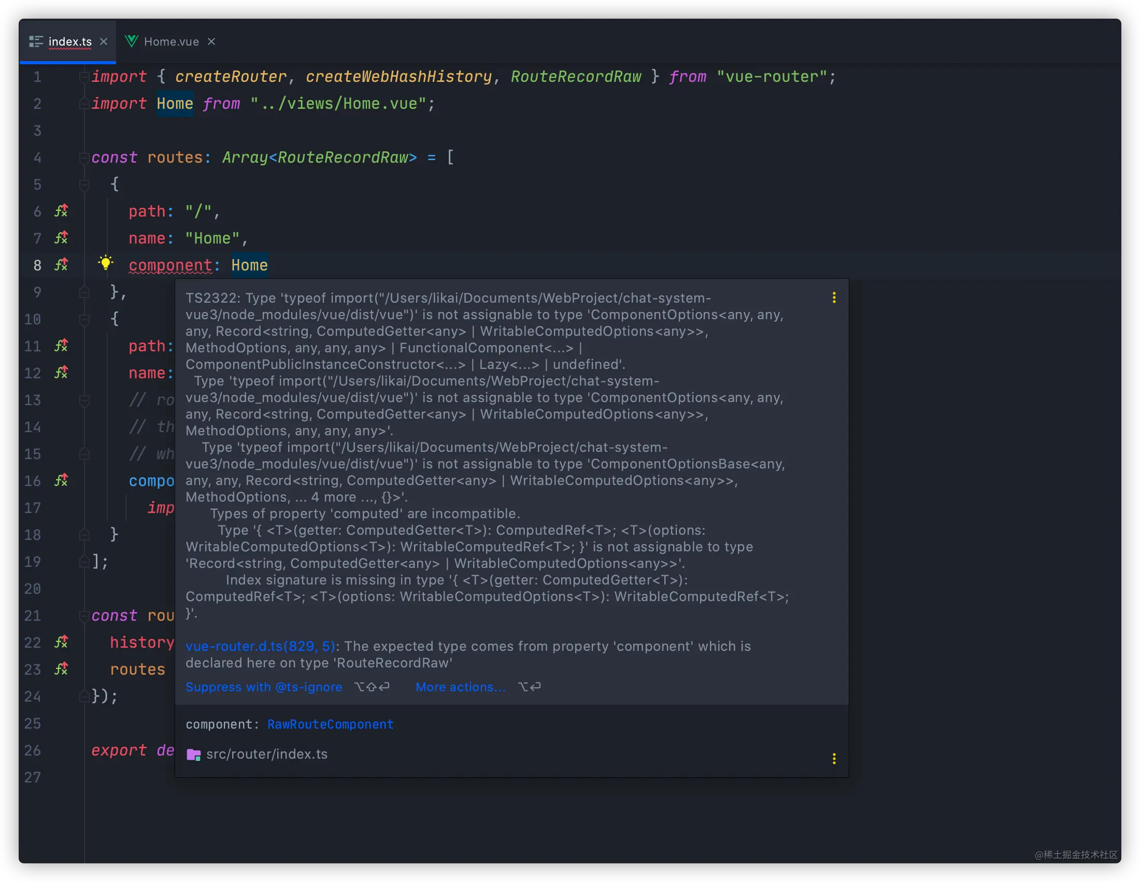Click the gutter icon on line 22

pyautogui.click(x=62, y=642)
